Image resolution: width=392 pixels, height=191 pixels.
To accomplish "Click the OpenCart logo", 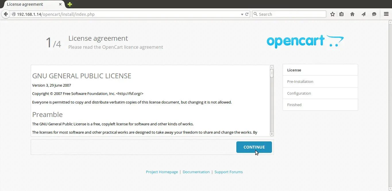I will pyautogui.click(x=305, y=42).
